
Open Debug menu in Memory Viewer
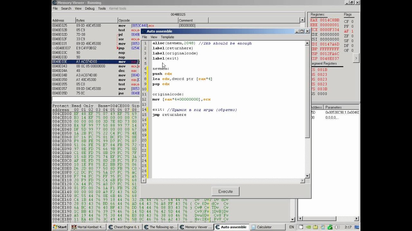(90, 8)
